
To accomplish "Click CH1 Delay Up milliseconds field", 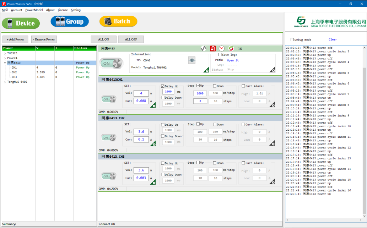I will point(168,92).
